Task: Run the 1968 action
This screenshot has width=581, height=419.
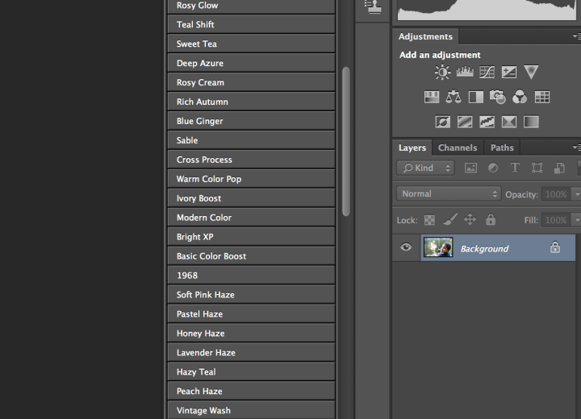Action: [251, 276]
